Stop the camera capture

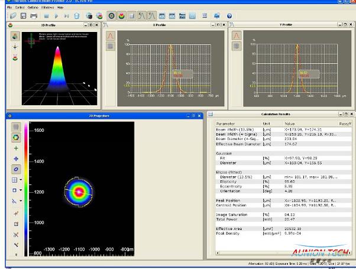coord(47,16)
